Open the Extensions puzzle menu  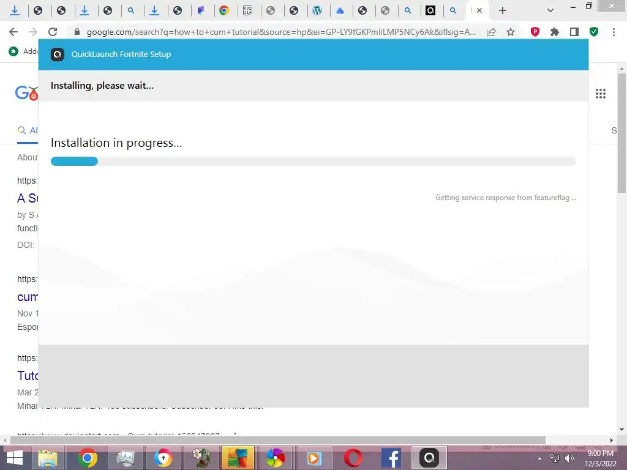[554, 32]
